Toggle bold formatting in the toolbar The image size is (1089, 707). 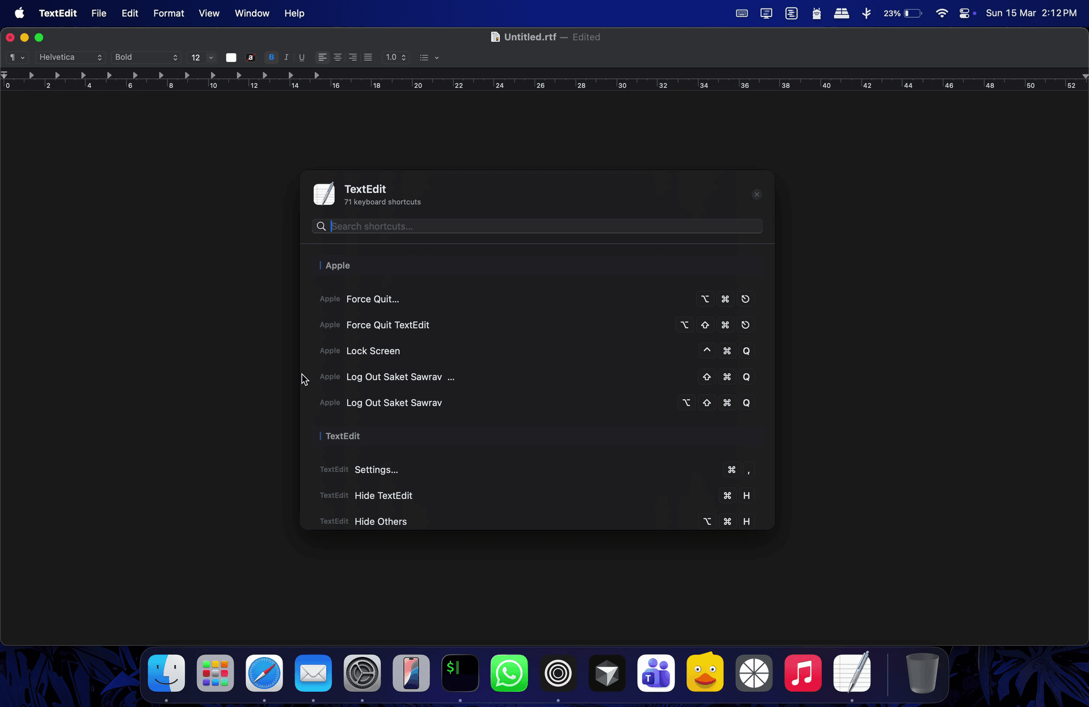click(x=271, y=57)
